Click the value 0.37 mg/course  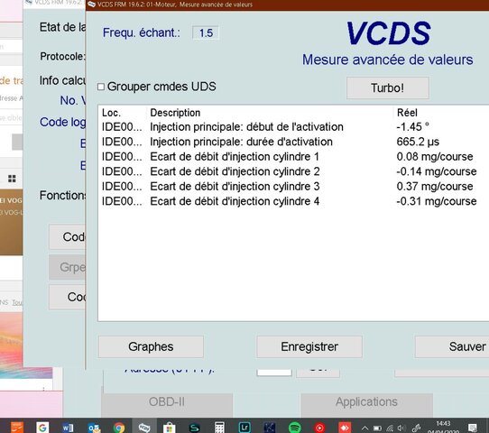tap(435, 187)
